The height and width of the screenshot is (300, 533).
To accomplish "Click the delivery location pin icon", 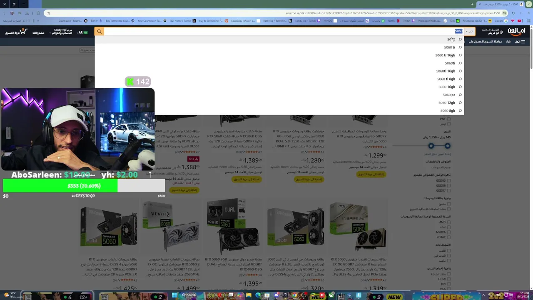I will [501, 32].
